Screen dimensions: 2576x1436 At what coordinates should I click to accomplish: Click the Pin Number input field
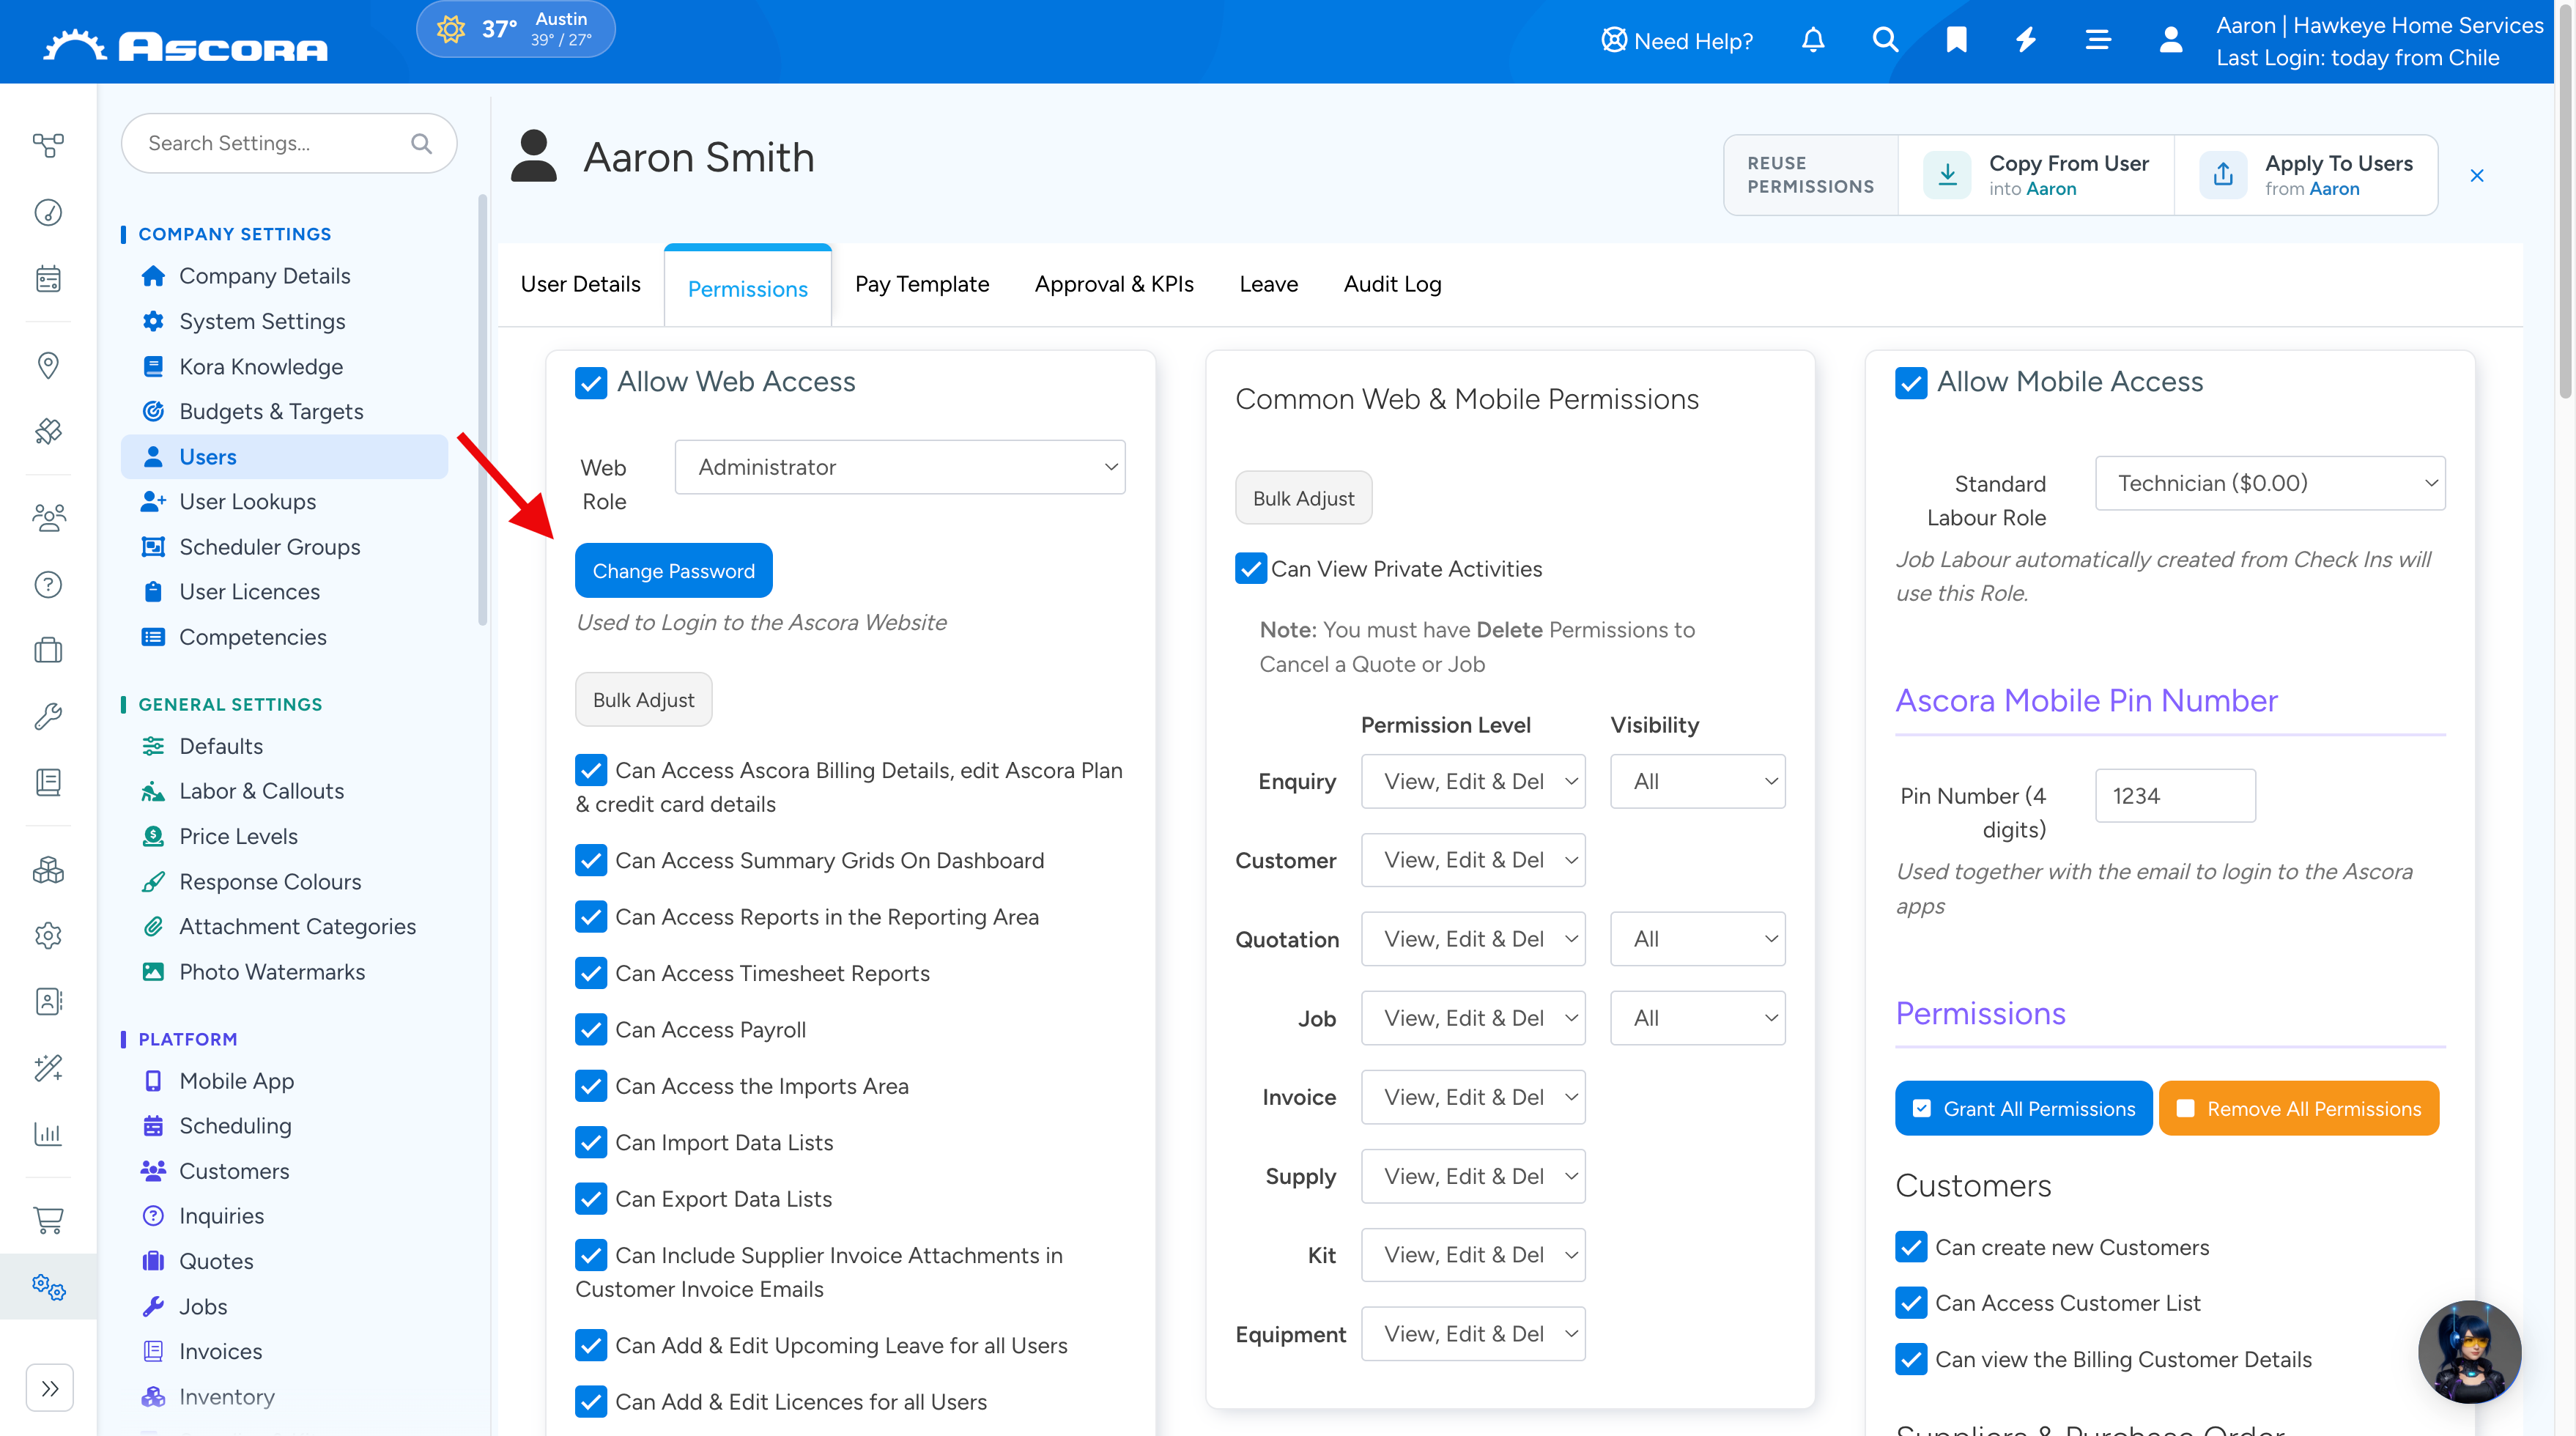pyautogui.click(x=2175, y=795)
